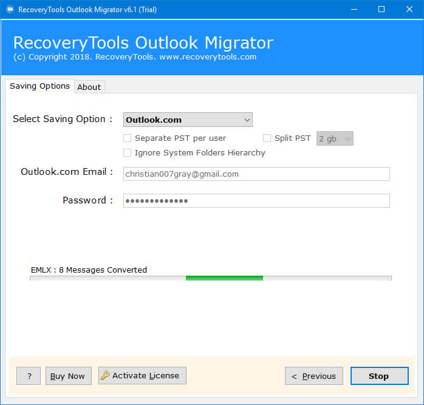
Task: Click the question mark help button
Action: 29,376
